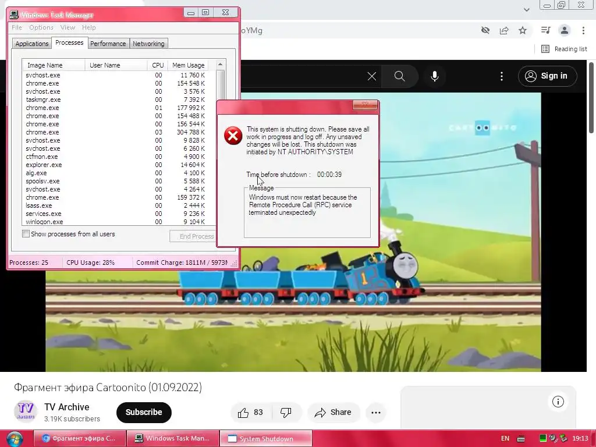Viewport: 596px width, 447px height.
Task: Click the Task Manager title bar icon
Action: pos(14,15)
